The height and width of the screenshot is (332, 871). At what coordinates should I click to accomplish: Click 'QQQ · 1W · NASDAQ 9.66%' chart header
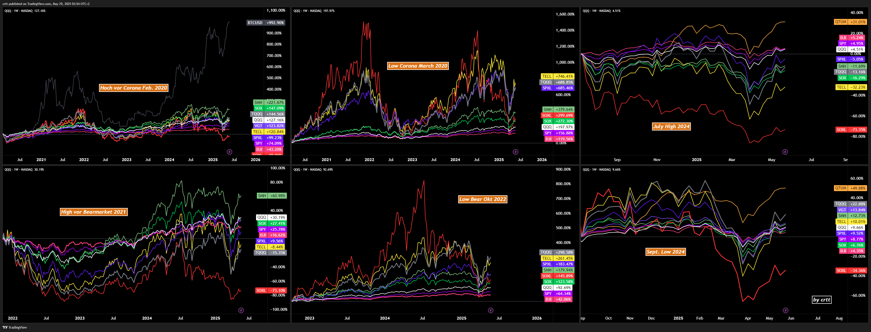[x=601, y=170]
